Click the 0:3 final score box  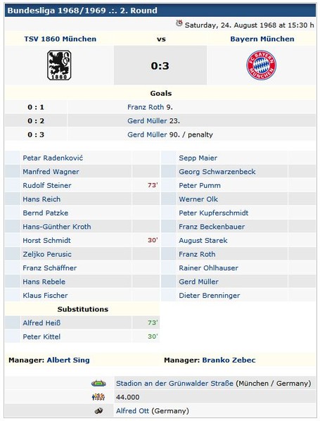tap(160, 65)
